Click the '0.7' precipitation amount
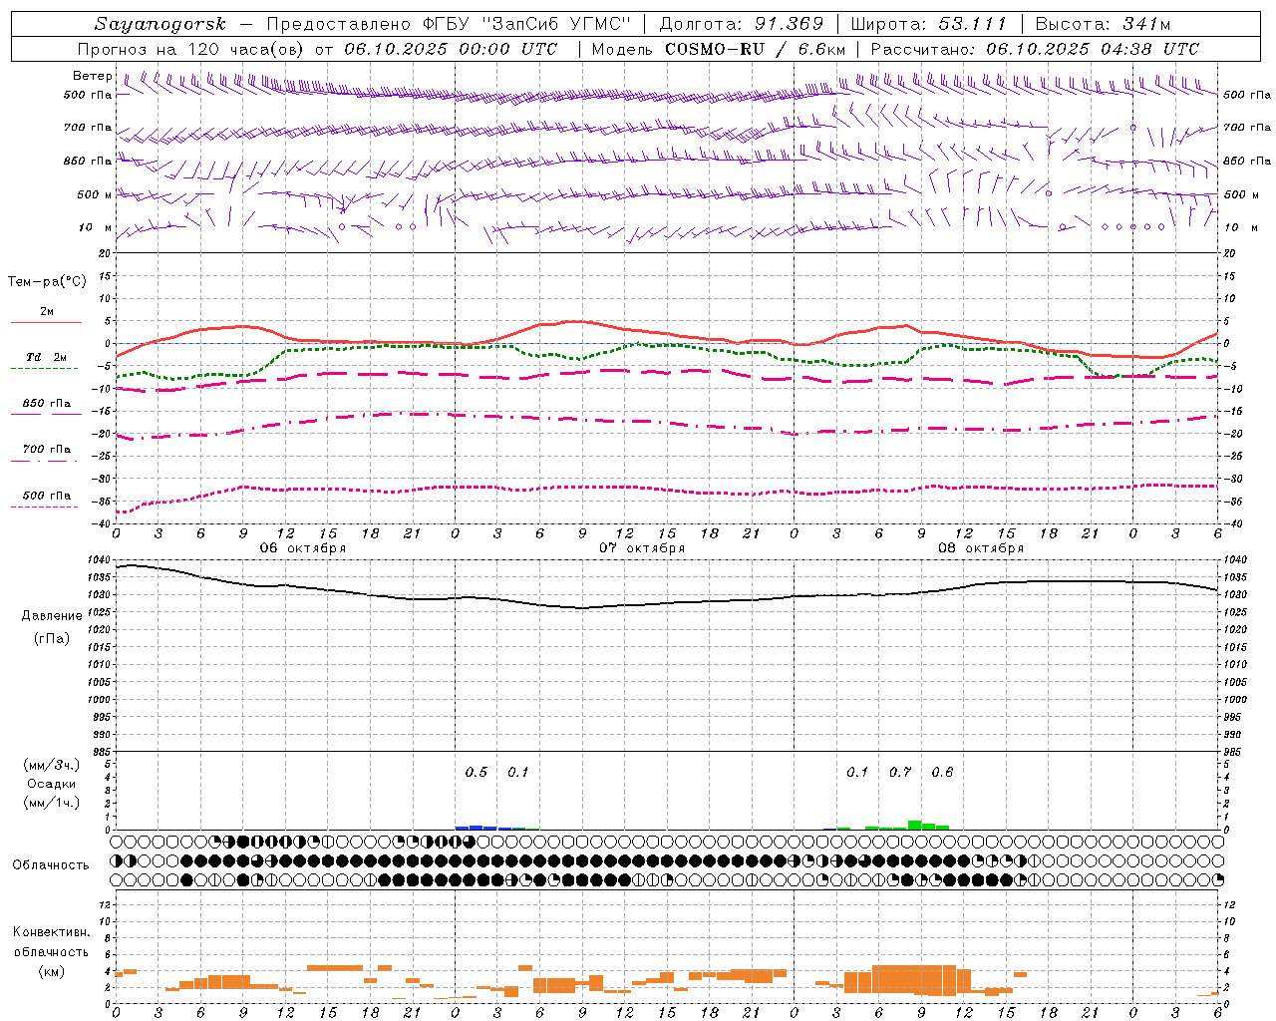The image size is (1276, 1021). [x=900, y=773]
